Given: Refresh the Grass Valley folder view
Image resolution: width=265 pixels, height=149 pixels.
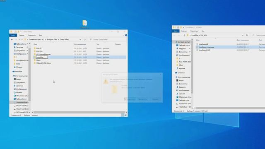Looking at the screenshot, I should tap(84, 40).
